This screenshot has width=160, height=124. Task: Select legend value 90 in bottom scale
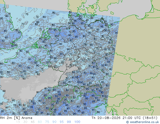tap(54, 122)
